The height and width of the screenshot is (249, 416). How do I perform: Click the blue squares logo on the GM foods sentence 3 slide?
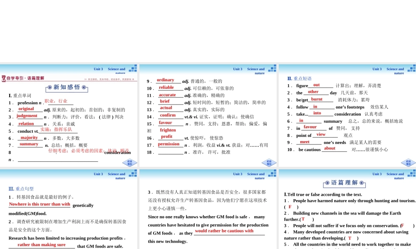[272, 173]
